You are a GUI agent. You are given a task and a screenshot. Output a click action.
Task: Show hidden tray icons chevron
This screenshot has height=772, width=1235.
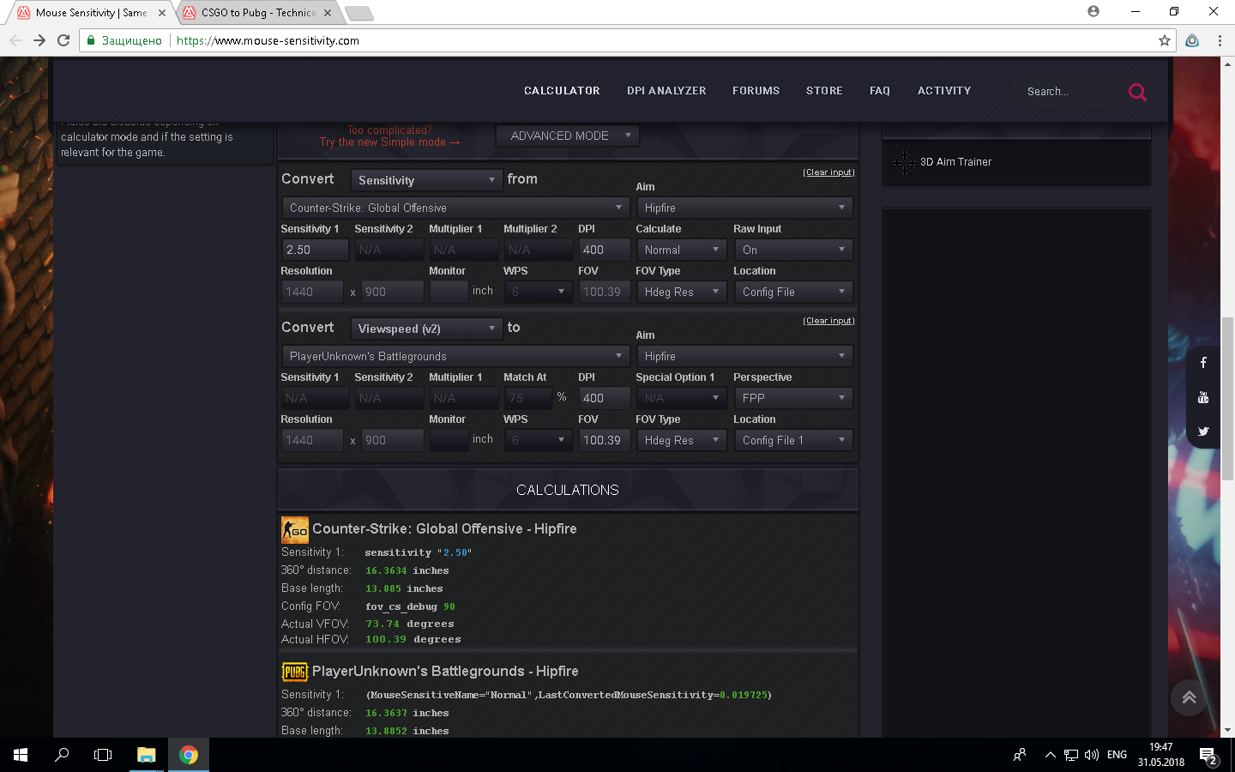(1050, 755)
